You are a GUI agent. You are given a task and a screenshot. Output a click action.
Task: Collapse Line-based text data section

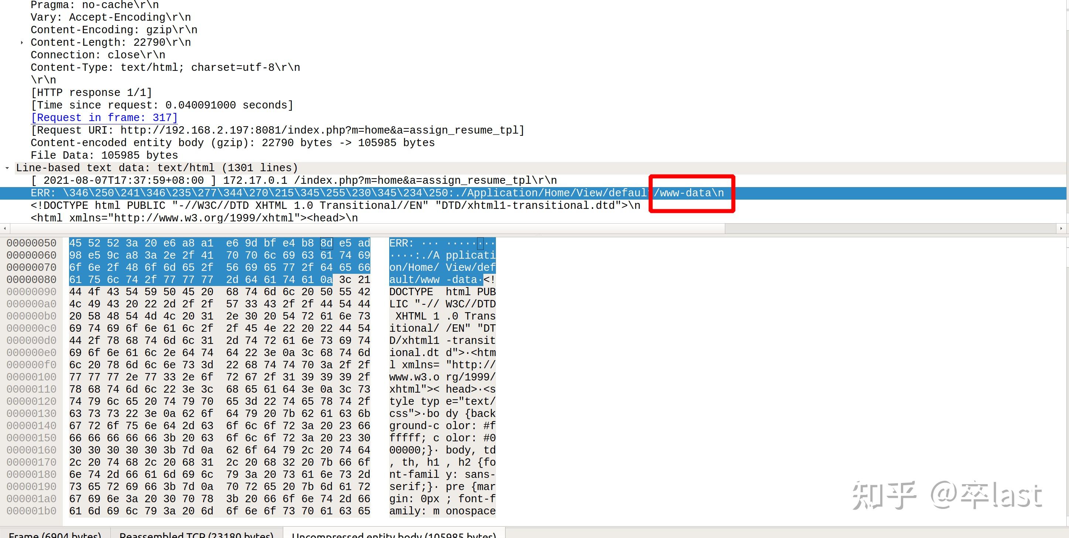pyautogui.click(x=7, y=168)
